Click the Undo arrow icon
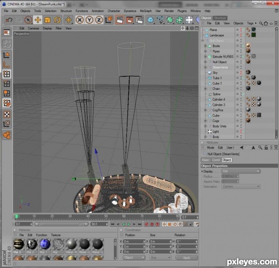This screenshot has height=268, width=279. click(9, 20)
